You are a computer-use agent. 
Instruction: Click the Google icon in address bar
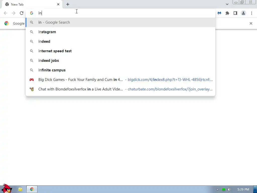pyautogui.click(x=32, y=13)
